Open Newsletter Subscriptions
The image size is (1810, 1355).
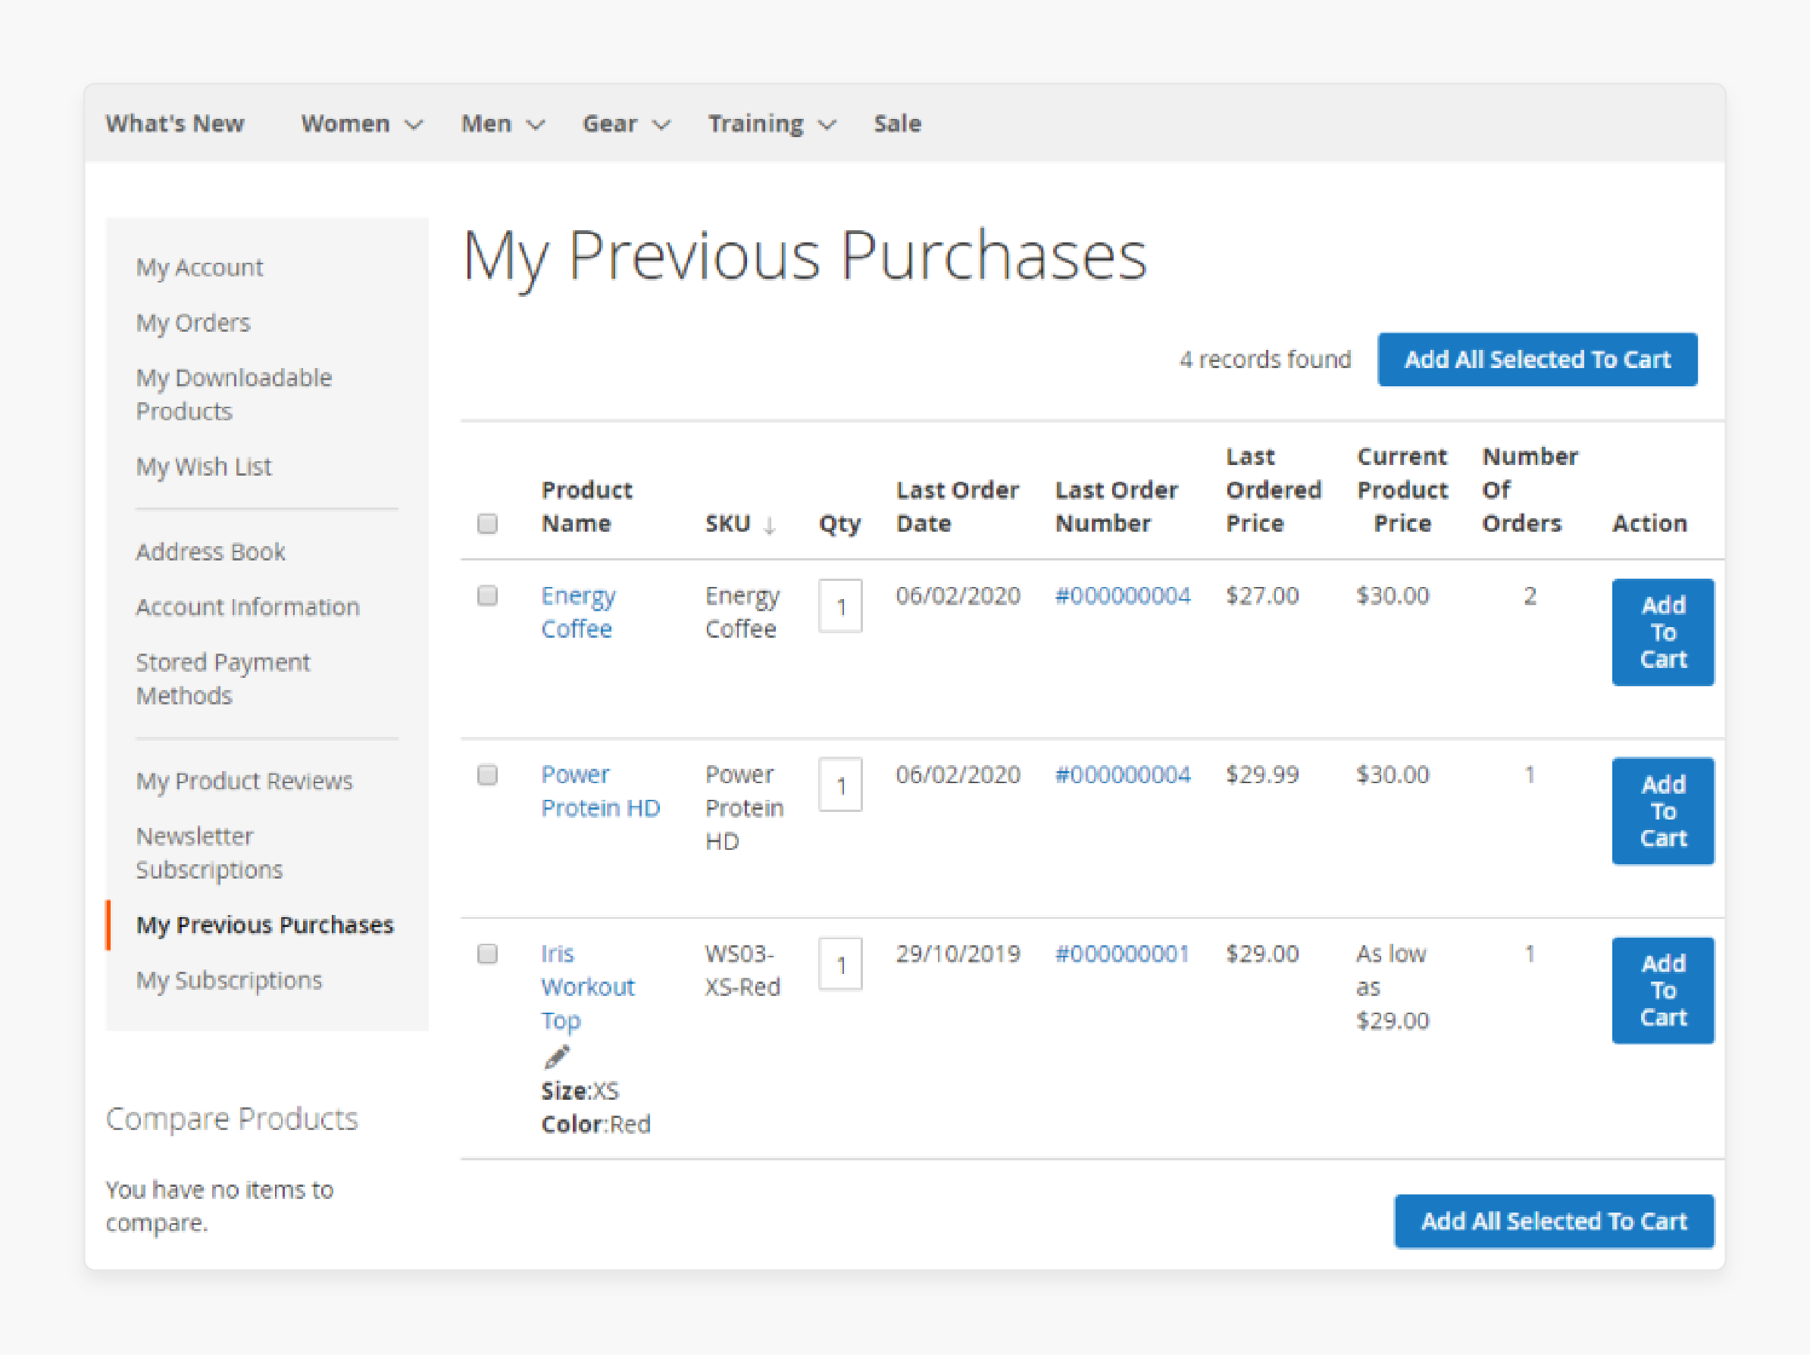209,853
